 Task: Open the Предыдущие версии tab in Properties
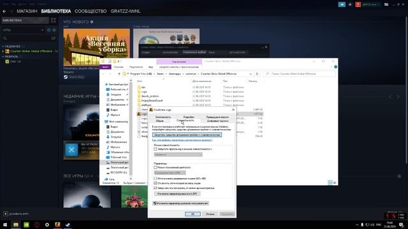click(217, 117)
